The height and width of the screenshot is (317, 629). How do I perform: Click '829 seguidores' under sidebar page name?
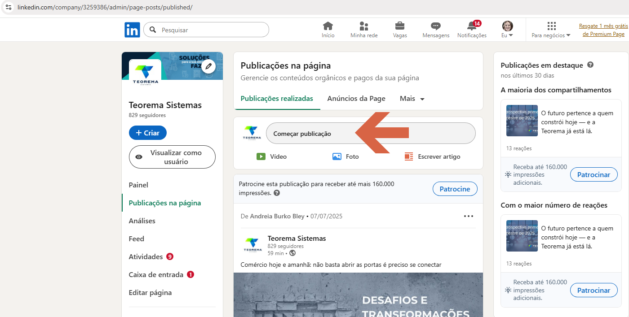[x=147, y=115]
